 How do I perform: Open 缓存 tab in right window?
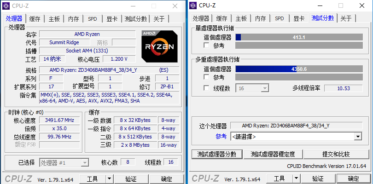(221, 18)
